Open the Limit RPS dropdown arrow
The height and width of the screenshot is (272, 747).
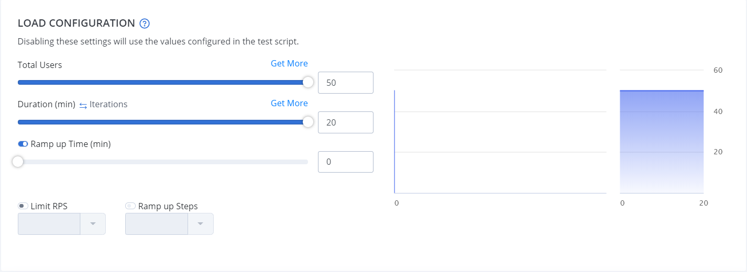click(93, 224)
